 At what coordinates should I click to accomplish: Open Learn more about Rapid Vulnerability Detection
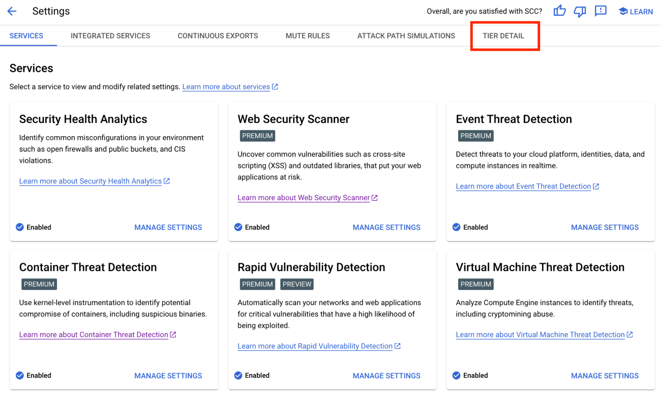coord(315,346)
